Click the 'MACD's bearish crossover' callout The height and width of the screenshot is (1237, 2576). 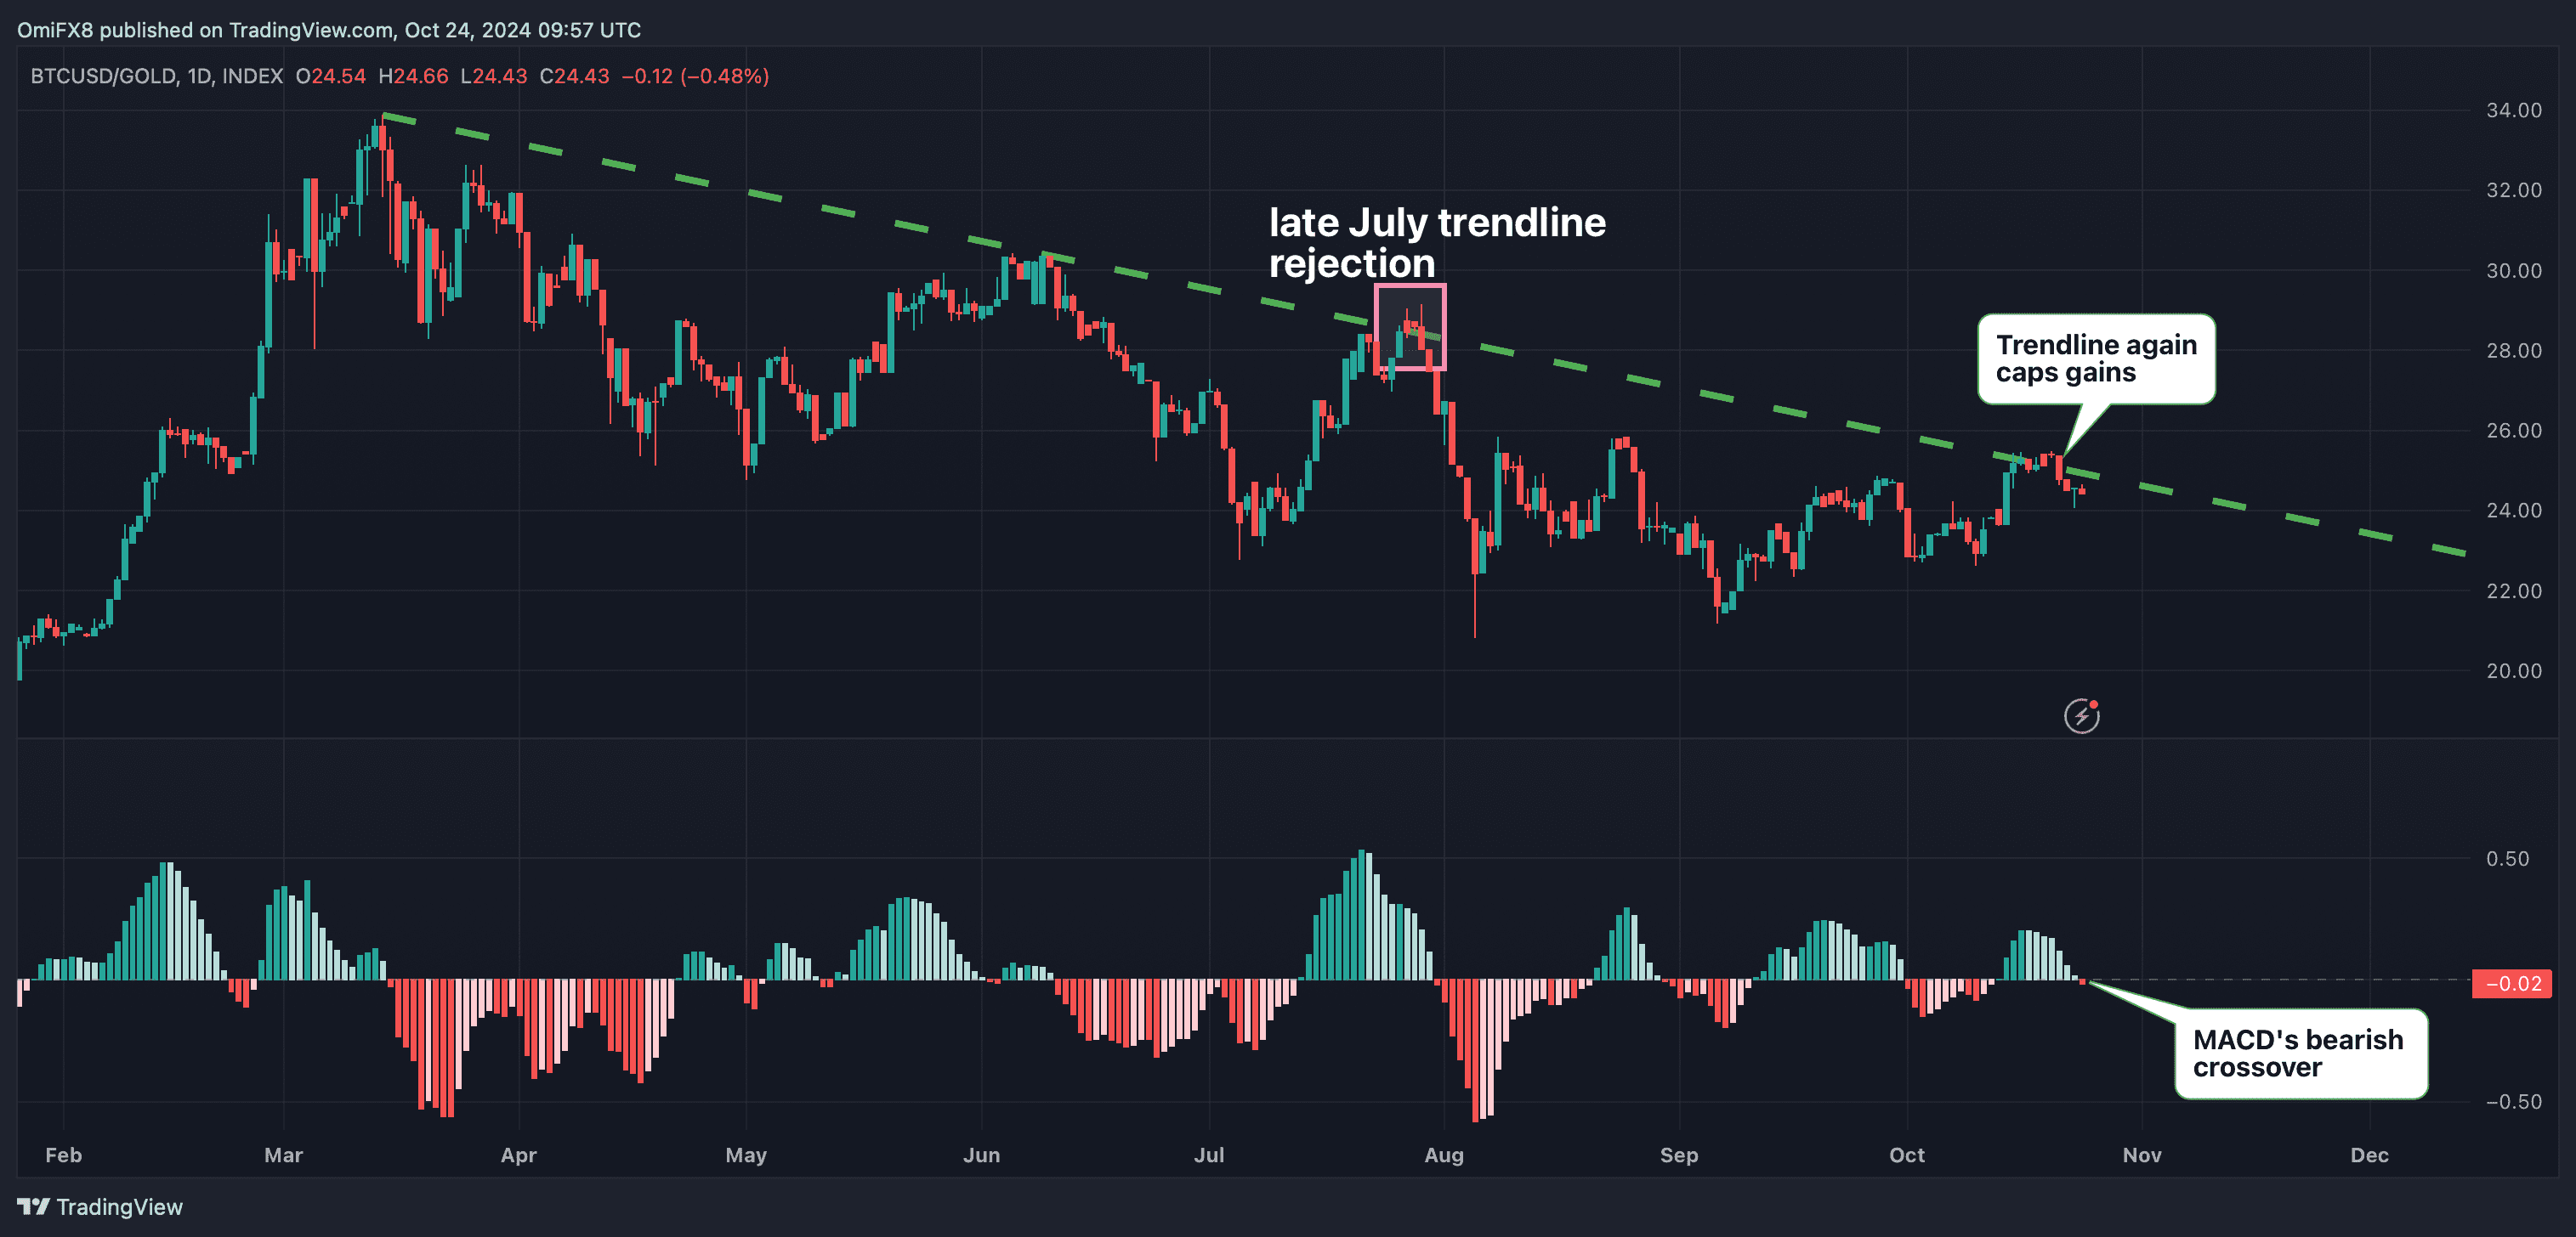click(2301, 1053)
